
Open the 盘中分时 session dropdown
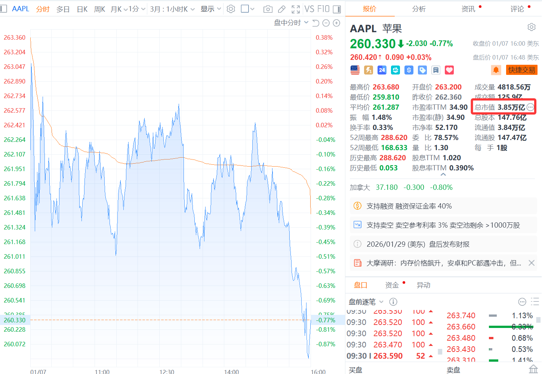point(291,23)
